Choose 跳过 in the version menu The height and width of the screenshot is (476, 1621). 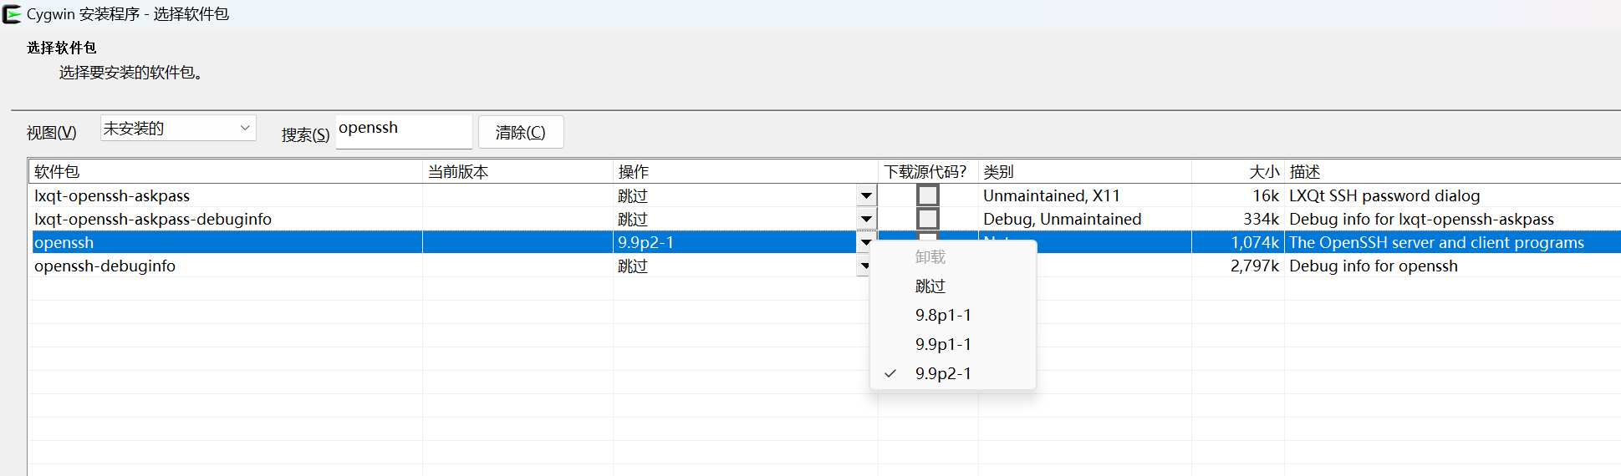pos(930,286)
